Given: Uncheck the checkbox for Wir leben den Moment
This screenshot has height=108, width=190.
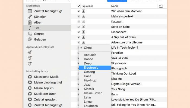Looking at the screenshot, I should pyautogui.click(x=79, y=11).
